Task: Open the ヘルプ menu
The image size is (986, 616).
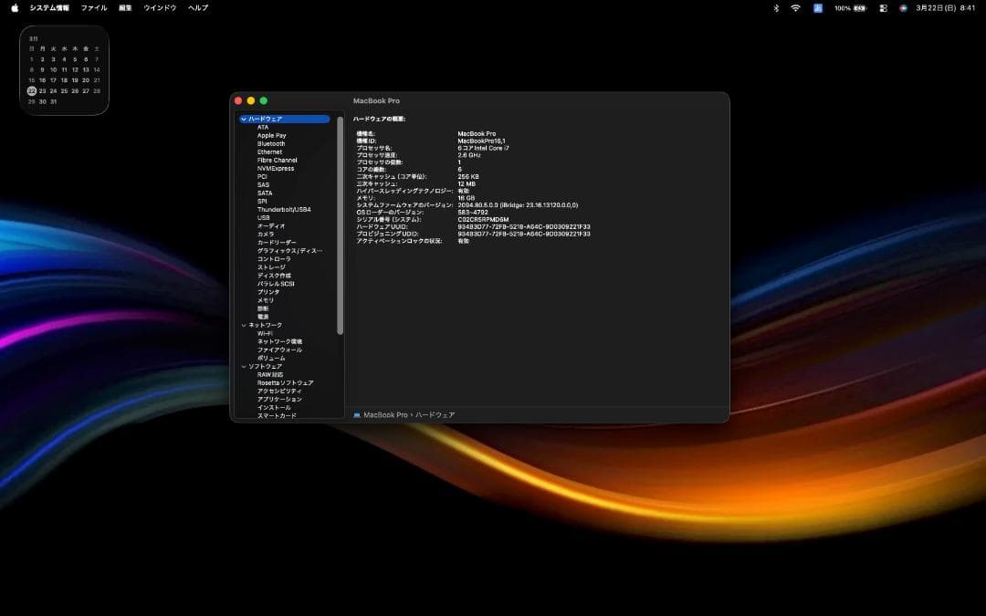Action: pos(198,8)
